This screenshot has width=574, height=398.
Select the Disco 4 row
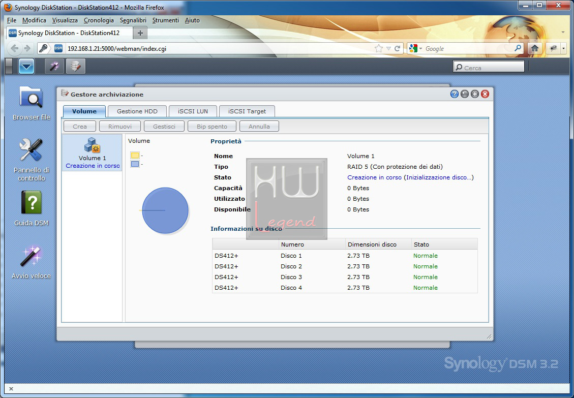tap(345, 287)
